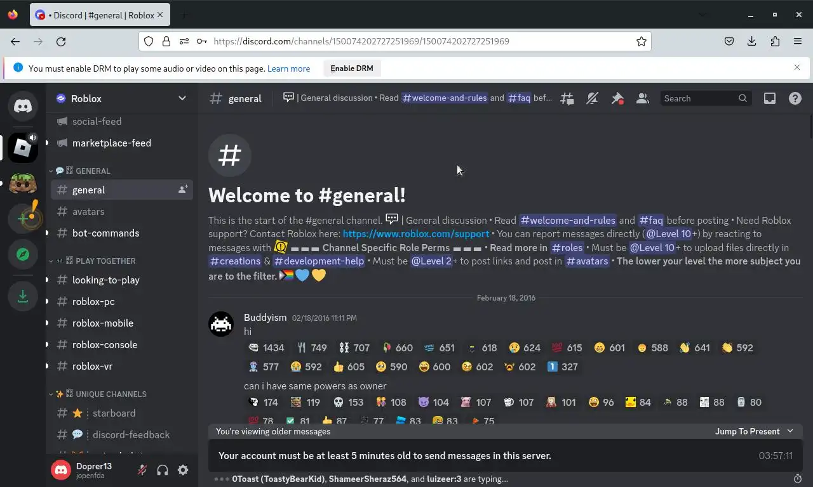Screen dimensions: 813x487
Task: Click invite icon on general channel
Action: (183, 190)
